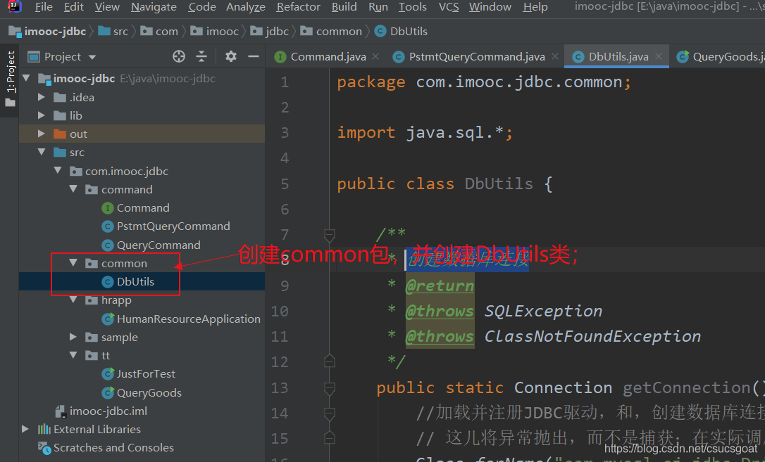
Task: Click the QueryCommand class icon
Action: tap(107, 245)
